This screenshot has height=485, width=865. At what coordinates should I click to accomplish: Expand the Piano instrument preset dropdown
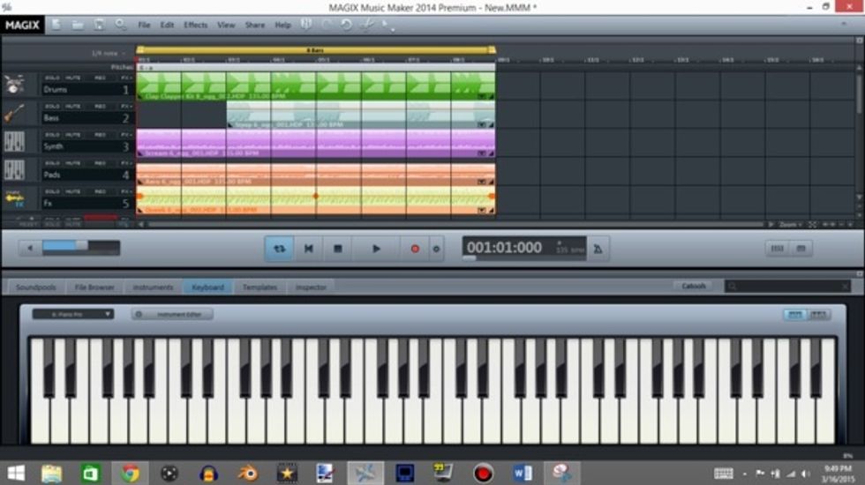click(73, 314)
